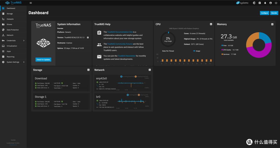Click the Hottest: 32°C text
Screen dimensions: 280x148
click(194, 44)
